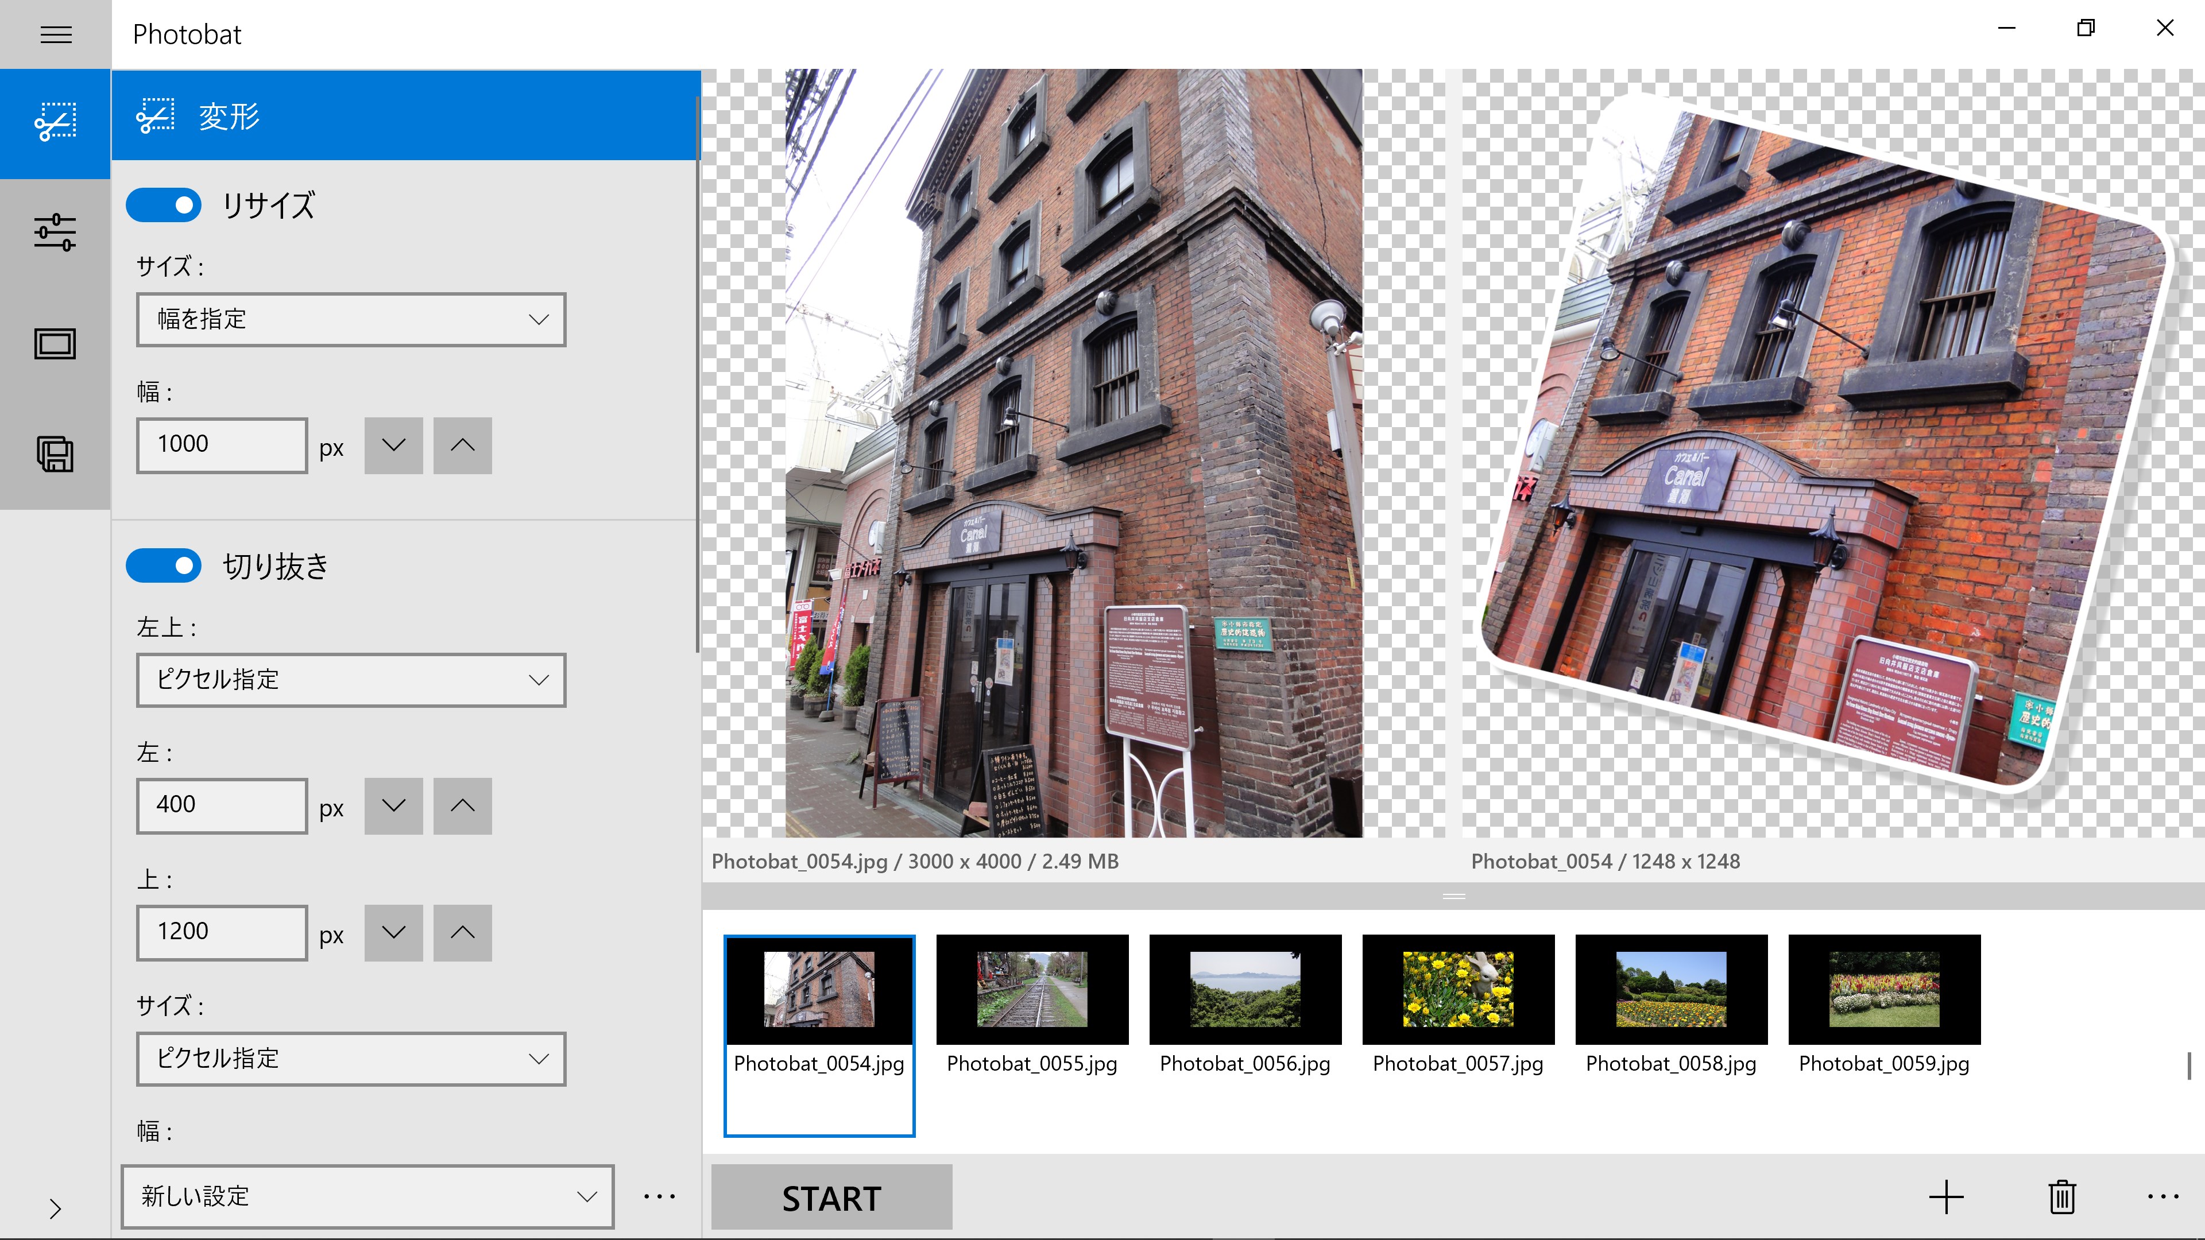Open the 幅を指定 size dropdown
Screen dimensions: 2205x1240
tap(351, 319)
